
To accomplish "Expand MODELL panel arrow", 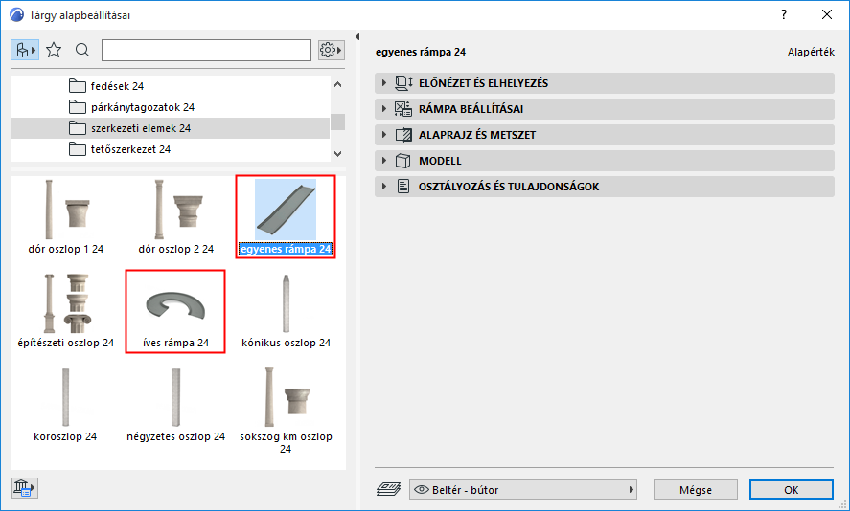I will [x=384, y=161].
